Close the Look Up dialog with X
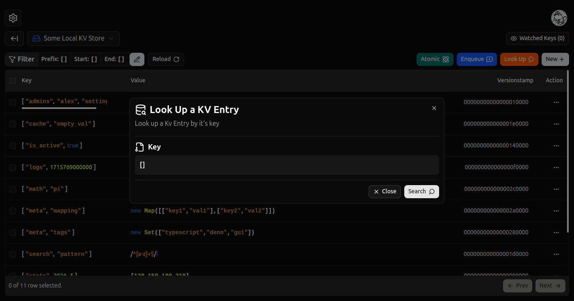574x301 pixels. click(x=434, y=108)
